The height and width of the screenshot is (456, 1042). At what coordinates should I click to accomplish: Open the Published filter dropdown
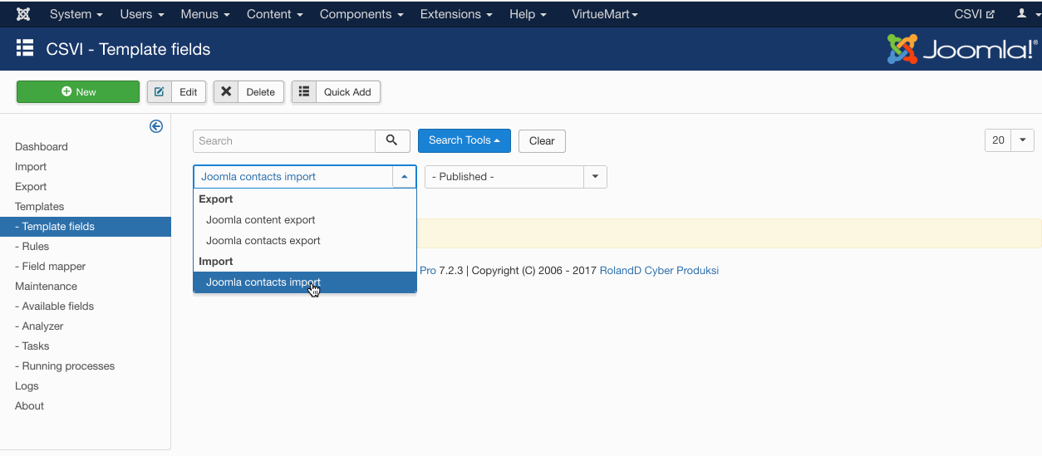click(516, 177)
